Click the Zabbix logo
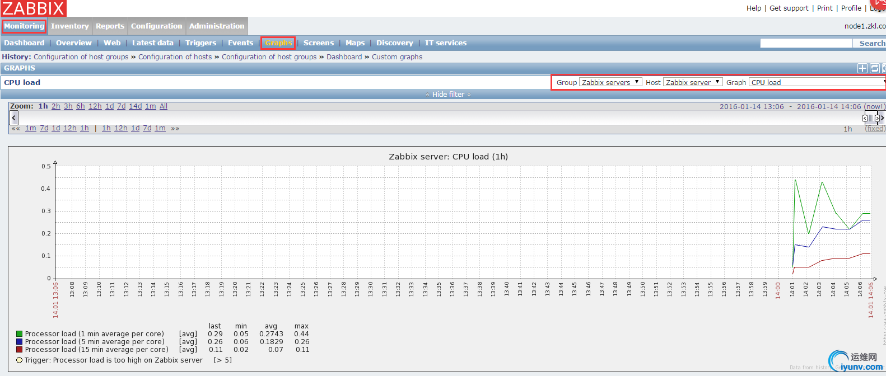The width and height of the screenshot is (886, 376). (34, 8)
